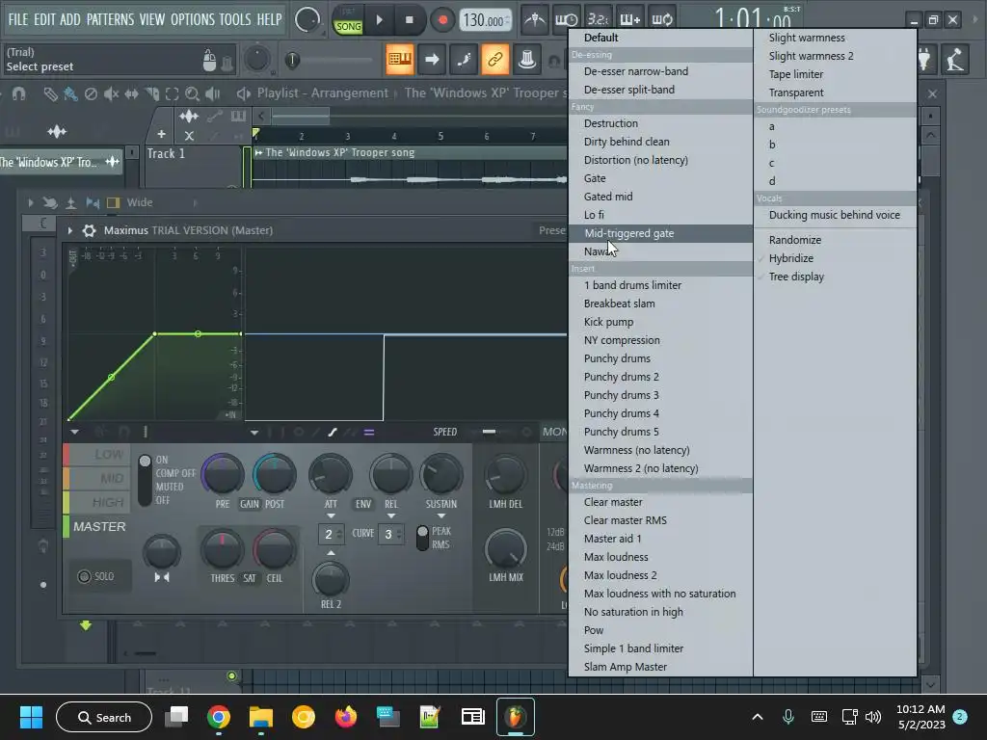987x740 pixels.
Task: Adjust the attack curve value 2 stepper
Action: tap(332, 534)
